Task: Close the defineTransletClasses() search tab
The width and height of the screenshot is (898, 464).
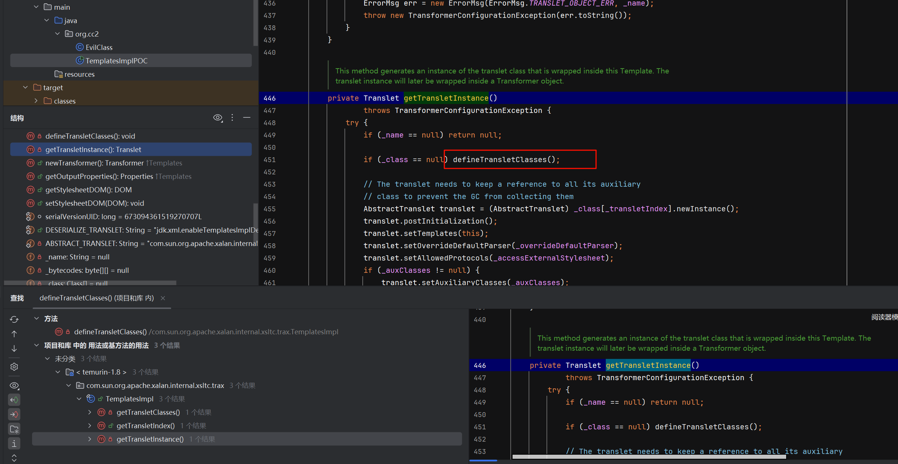Action: (x=163, y=298)
